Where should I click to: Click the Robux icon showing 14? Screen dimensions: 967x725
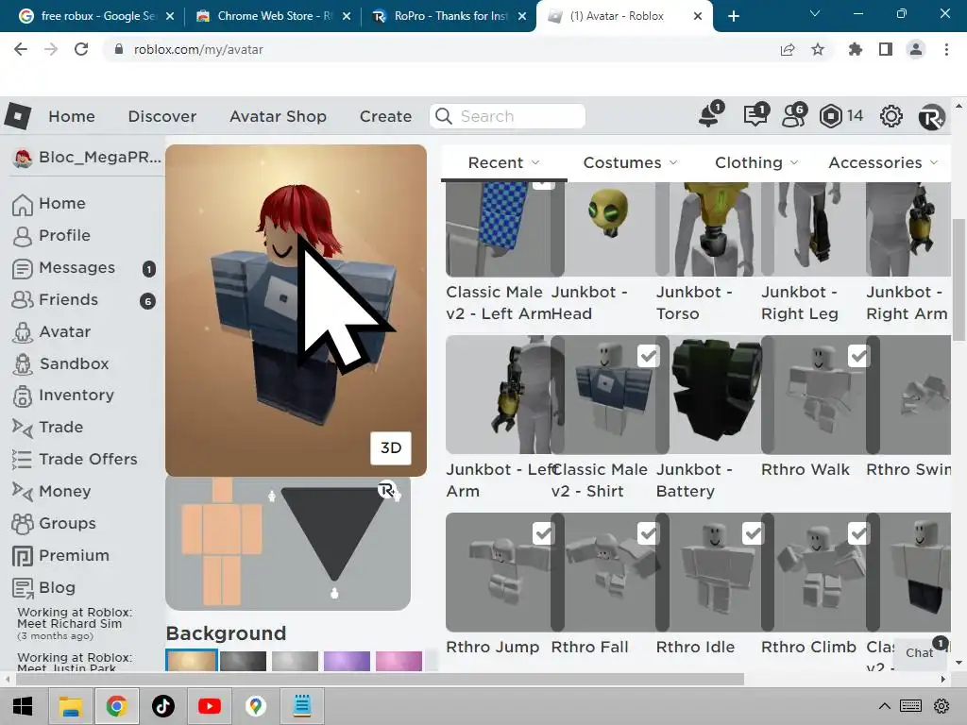click(831, 116)
